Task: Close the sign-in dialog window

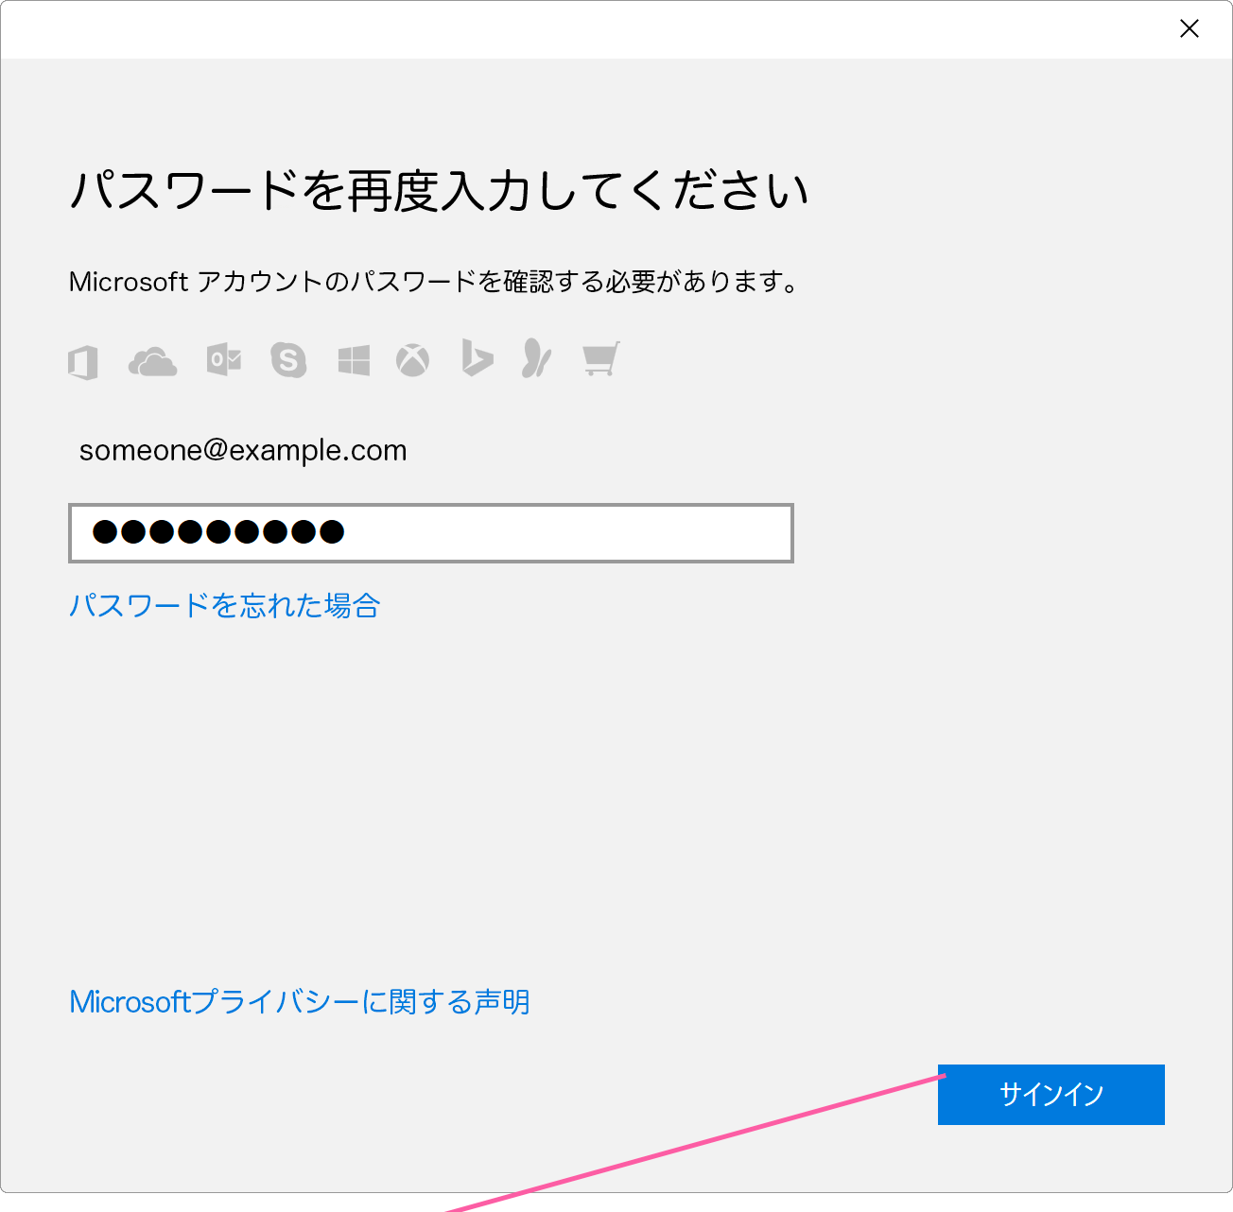Action: (x=1190, y=29)
